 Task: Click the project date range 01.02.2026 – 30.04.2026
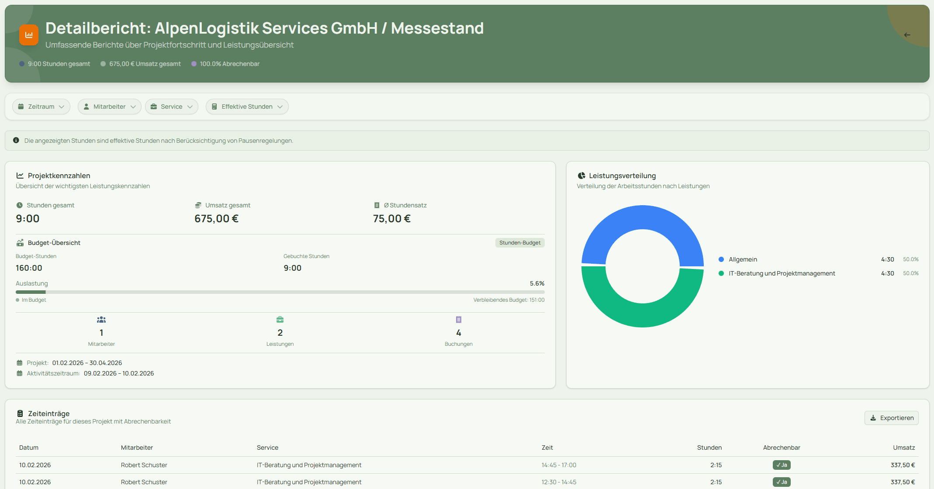87,363
